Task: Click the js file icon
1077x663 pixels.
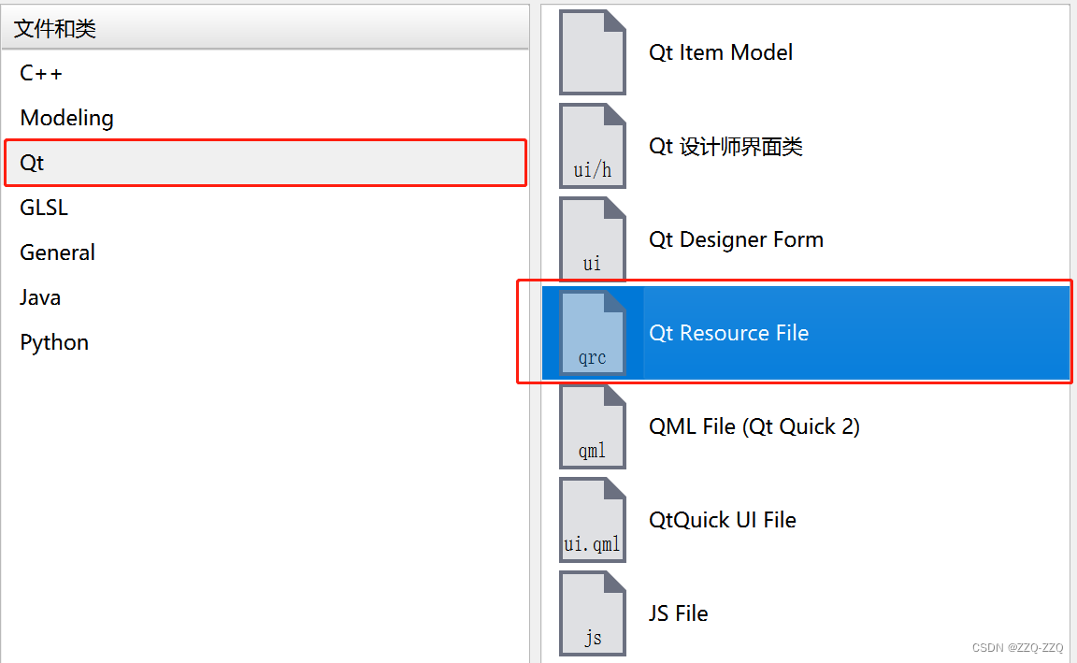Action: pos(592,613)
